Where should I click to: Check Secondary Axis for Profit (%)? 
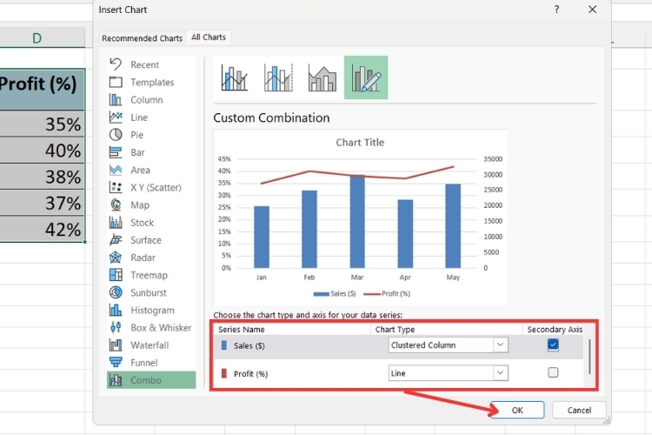click(x=553, y=372)
